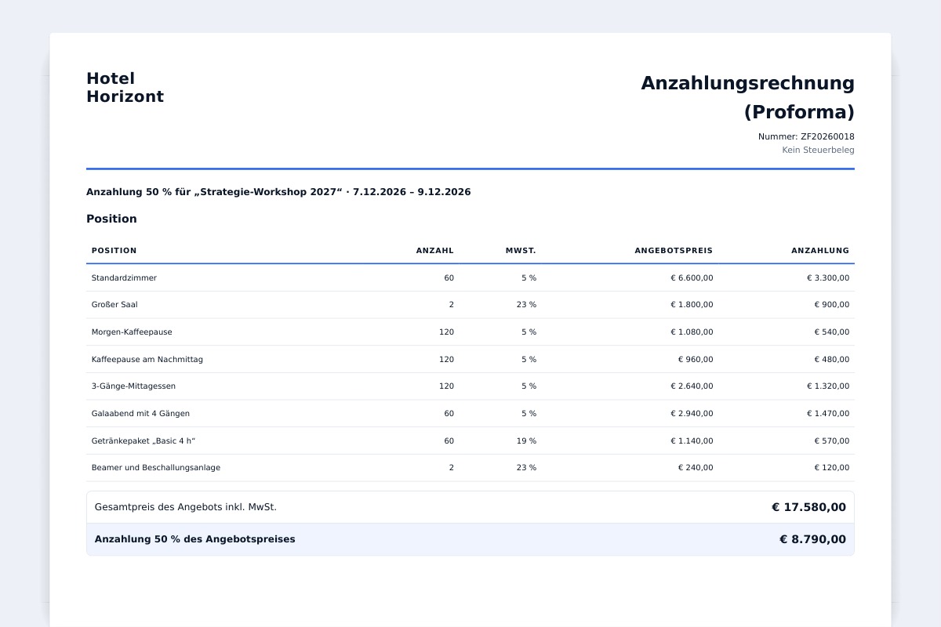
Task: Select Galaabend mit 4 Gängen label
Action: 140,413
